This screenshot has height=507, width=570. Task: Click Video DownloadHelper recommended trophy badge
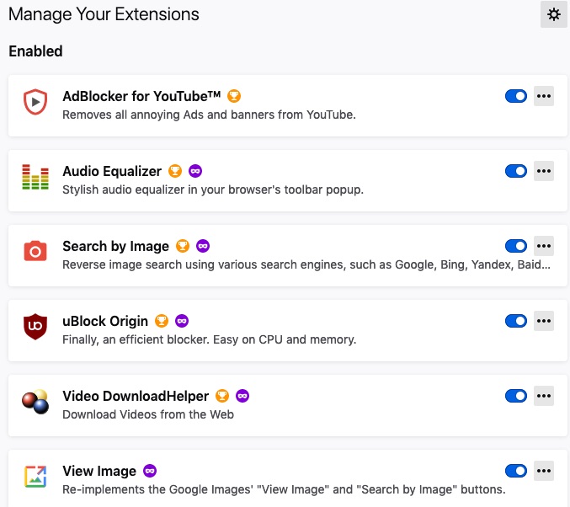222,396
